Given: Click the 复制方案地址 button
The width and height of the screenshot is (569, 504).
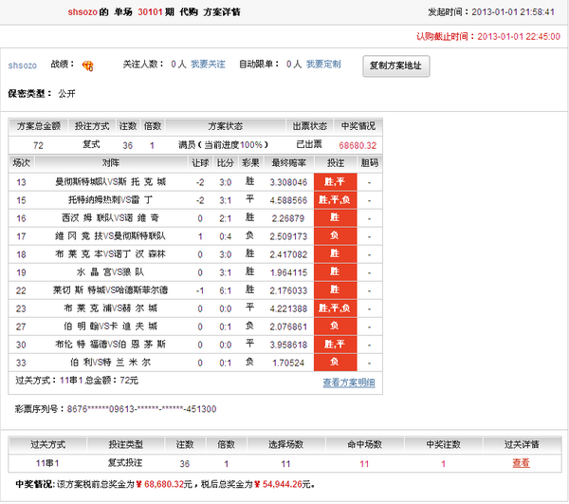Looking at the screenshot, I should (x=398, y=66).
